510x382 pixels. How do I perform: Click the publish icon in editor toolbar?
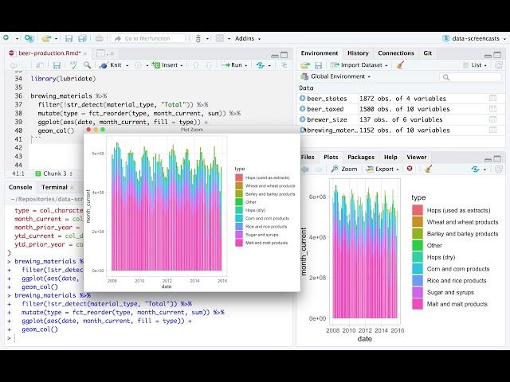261,65
